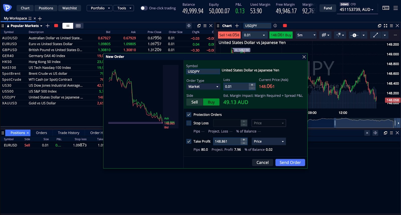
Task: Open the Take Profit Price unit dropdown
Action: (269, 141)
